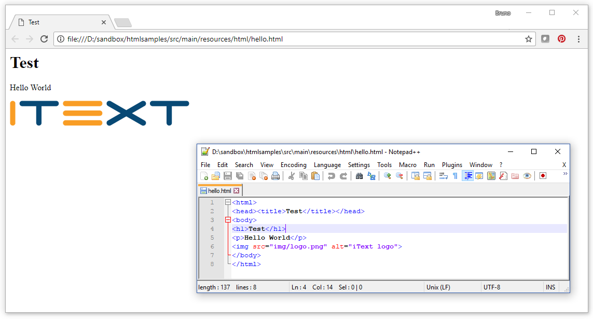Open a new Chrome tab
593x319 pixels.
click(123, 23)
